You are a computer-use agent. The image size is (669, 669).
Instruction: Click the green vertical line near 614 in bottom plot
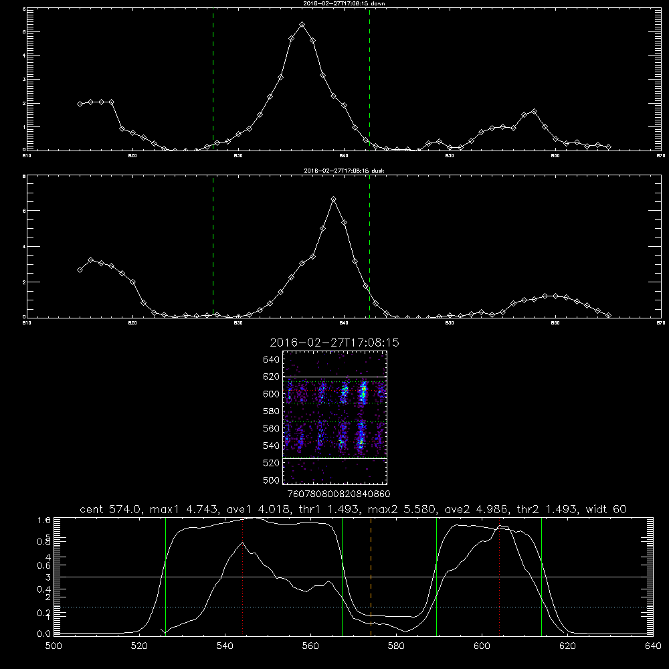click(541, 577)
